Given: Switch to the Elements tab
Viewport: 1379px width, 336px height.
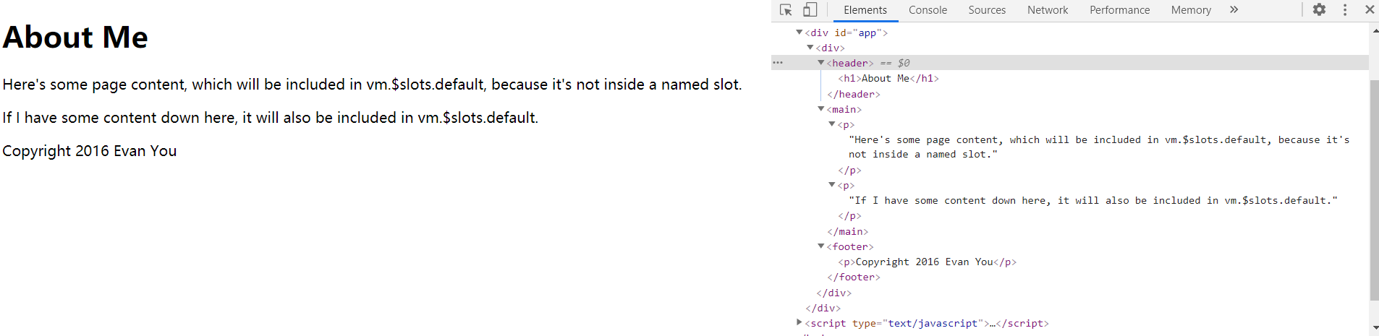Looking at the screenshot, I should (x=865, y=10).
